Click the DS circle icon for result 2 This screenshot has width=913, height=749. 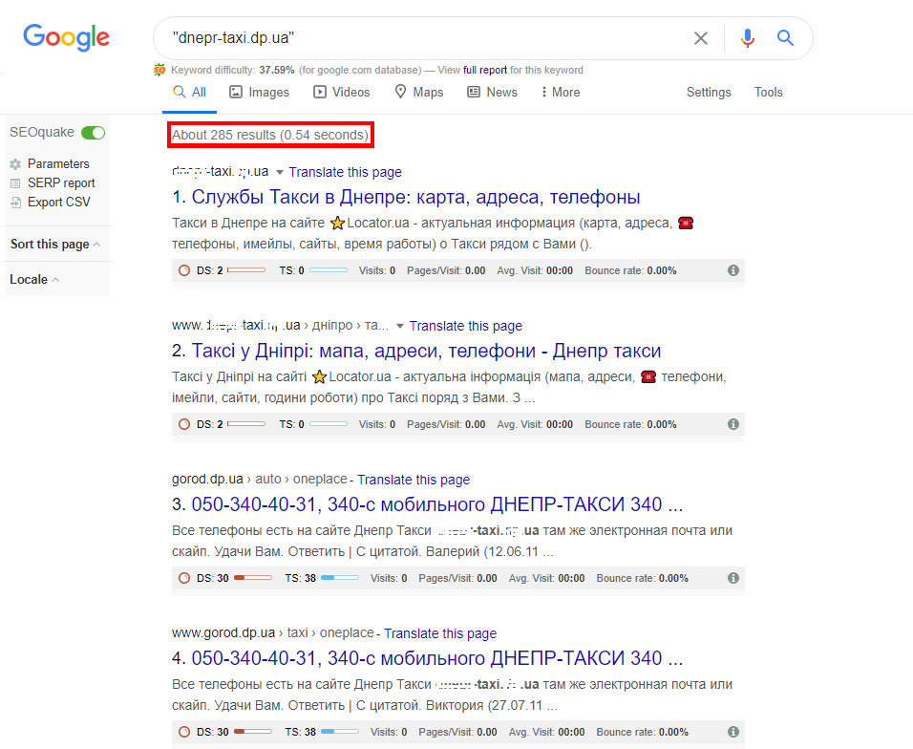pos(184,424)
